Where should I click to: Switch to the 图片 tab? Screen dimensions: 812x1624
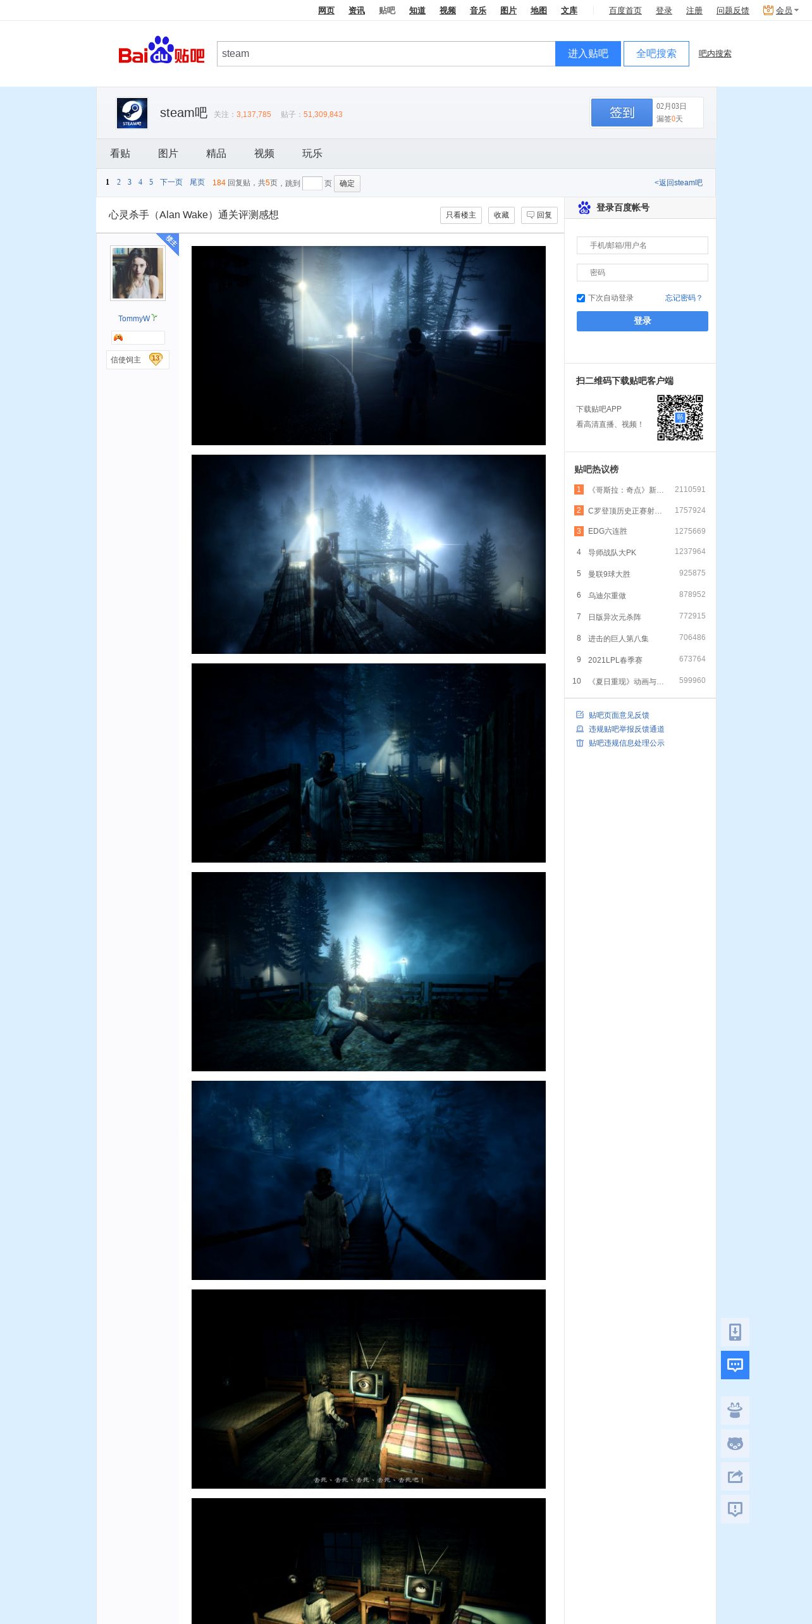168,154
